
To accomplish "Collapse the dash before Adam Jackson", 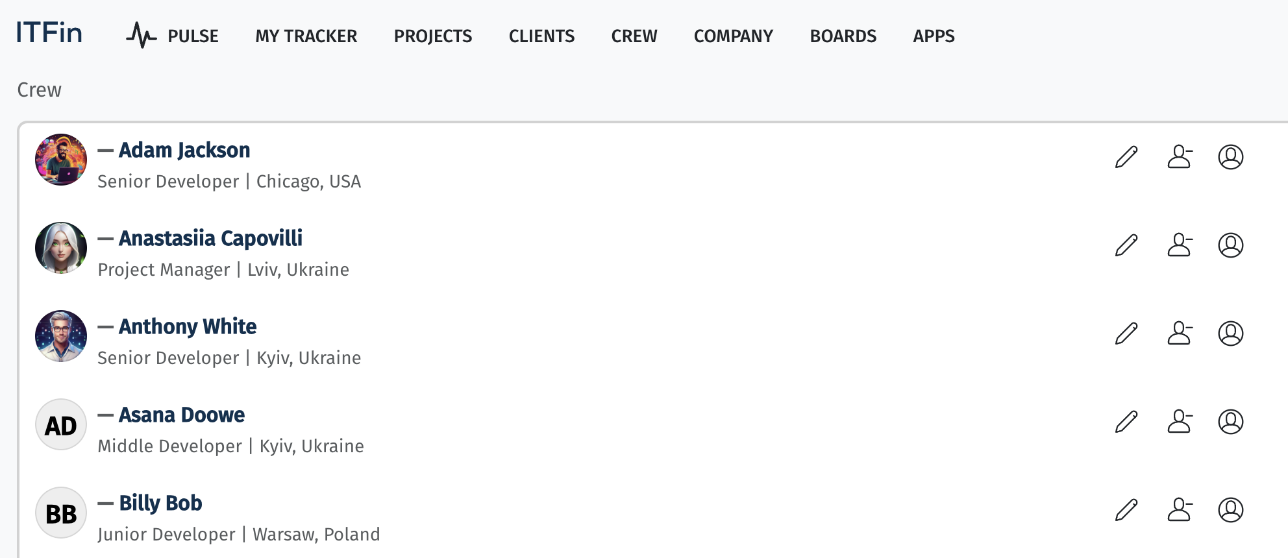I will click(x=106, y=151).
